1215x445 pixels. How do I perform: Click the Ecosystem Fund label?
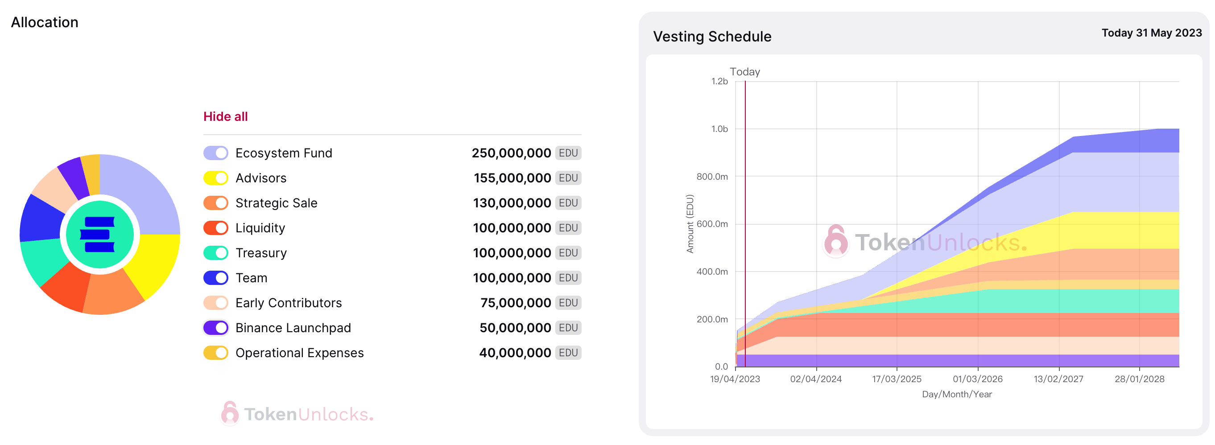click(x=284, y=153)
